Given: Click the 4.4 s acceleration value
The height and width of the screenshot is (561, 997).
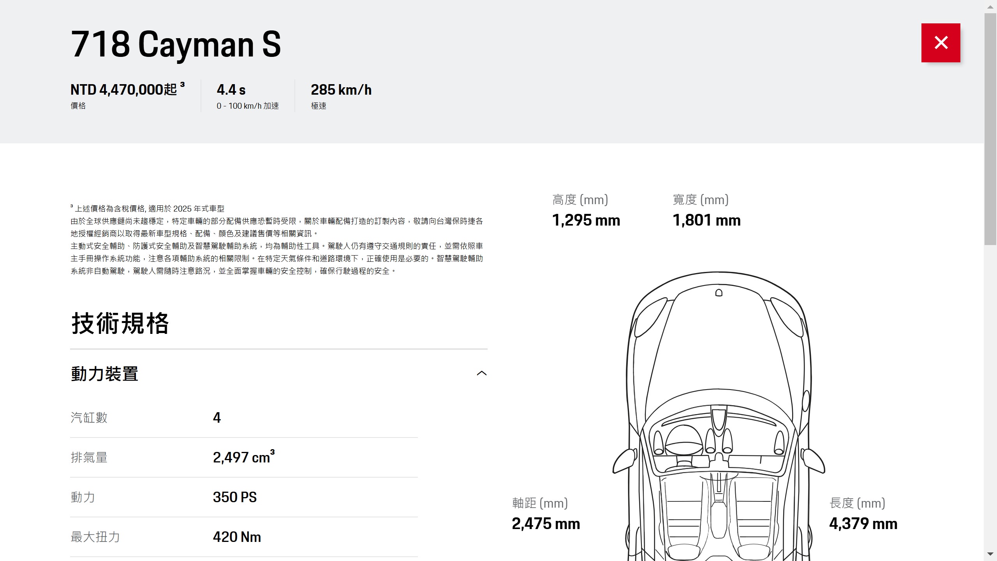Looking at the screenshot, I should click(231, 90).
